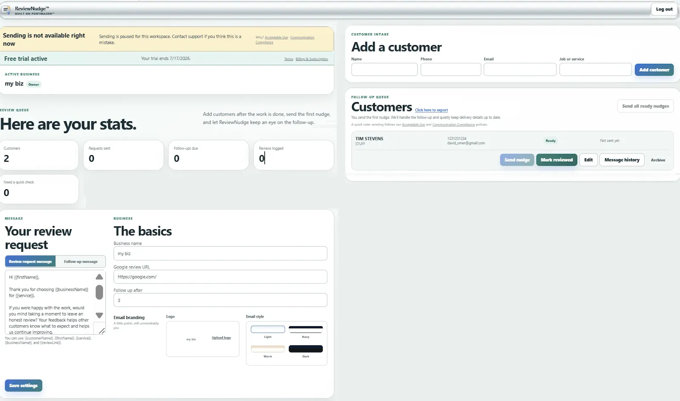Edit the Tim Stevens customer
Image resolution: width=680 pixels, height=401 pixels.
[x=588, y=160]
